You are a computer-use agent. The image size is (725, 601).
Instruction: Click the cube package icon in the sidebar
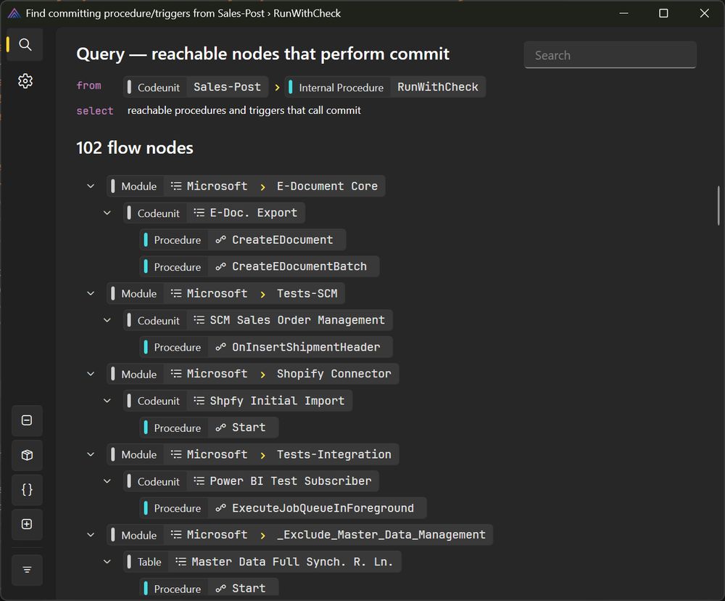(x=27, y=455)
